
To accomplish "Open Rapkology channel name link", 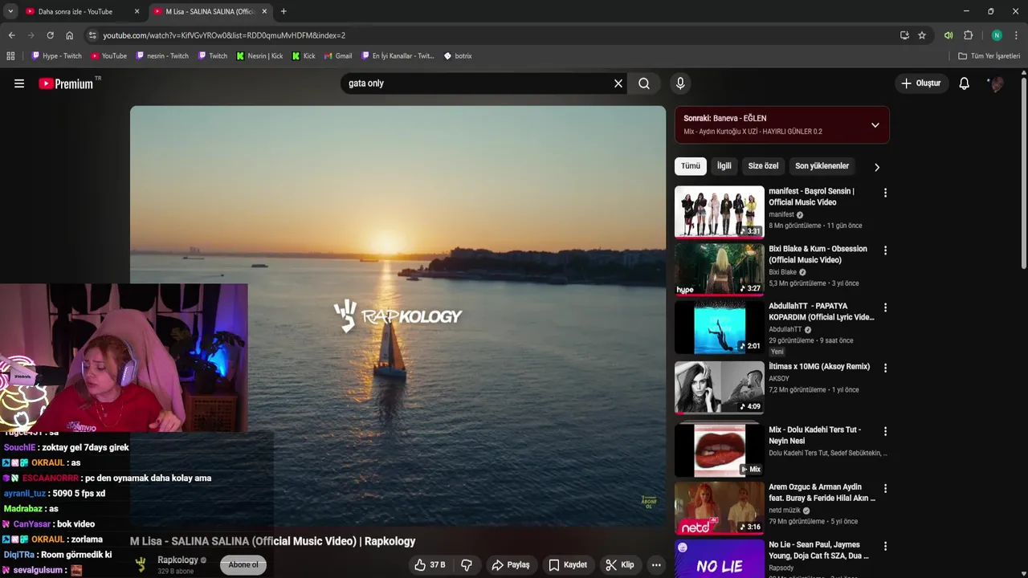I will pos(177,560).
